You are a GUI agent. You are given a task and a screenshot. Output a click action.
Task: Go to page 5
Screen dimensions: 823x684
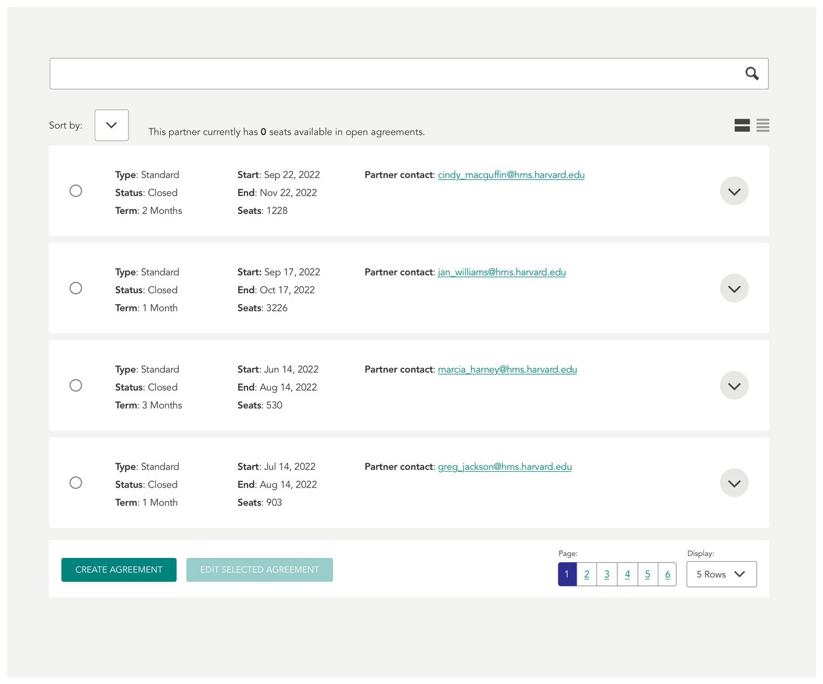pyautogui.click(x=648, y=574)
